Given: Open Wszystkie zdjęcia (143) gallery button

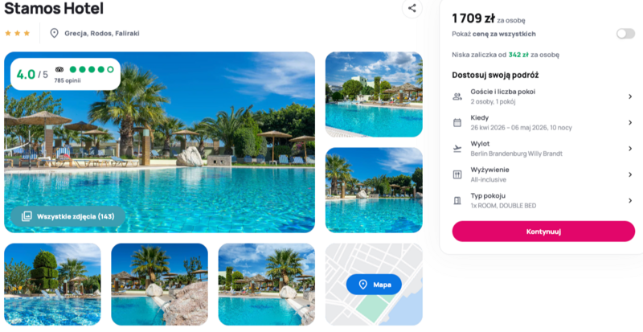Looking at the screenshot, I should click(68, 217).
